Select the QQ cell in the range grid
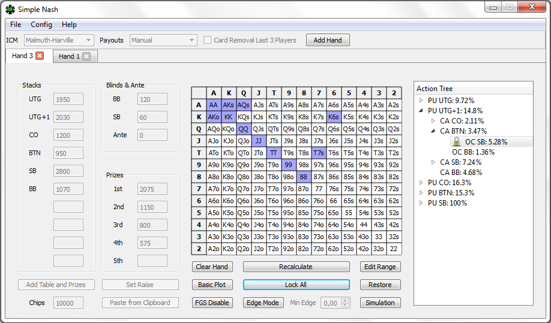This screenshot has height=323, width=551. pos(244,129)
